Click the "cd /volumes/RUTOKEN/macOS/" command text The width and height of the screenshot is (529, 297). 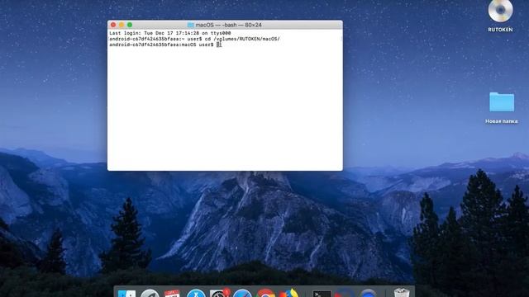tap(242, 39)
